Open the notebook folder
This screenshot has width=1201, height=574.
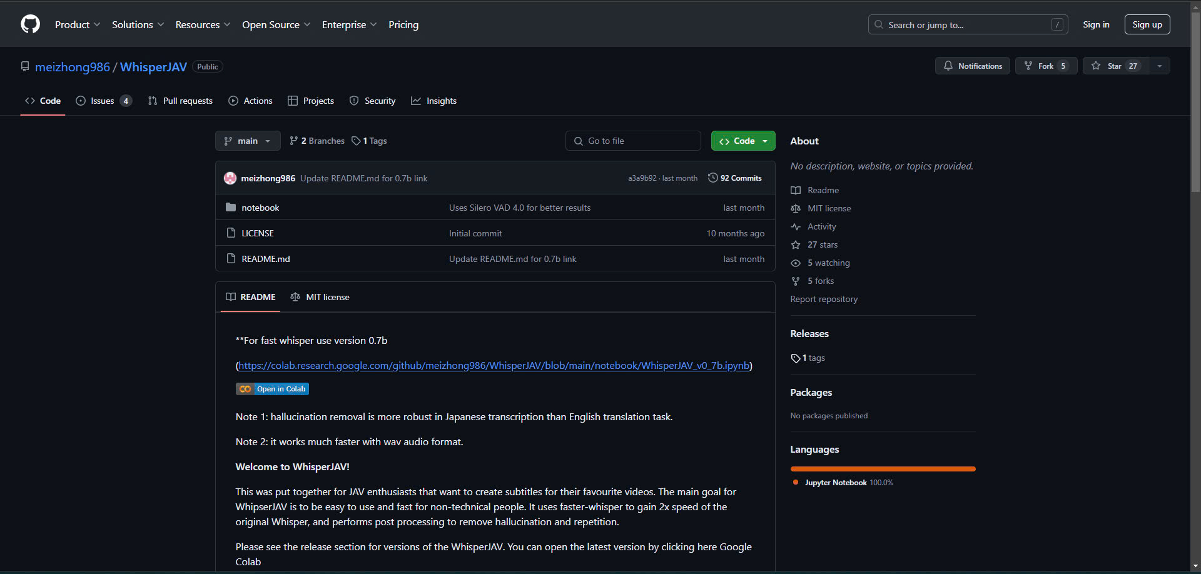(x=260, y=208)
